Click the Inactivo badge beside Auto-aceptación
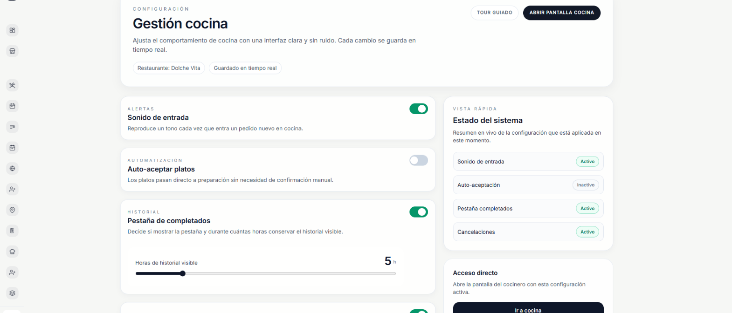Viewport: 732px width, 313px height. [x=586, y=185]
